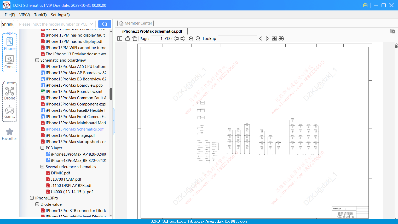
Task: Toggle the two-page layout view icon
Action: [x=120, y=39]
